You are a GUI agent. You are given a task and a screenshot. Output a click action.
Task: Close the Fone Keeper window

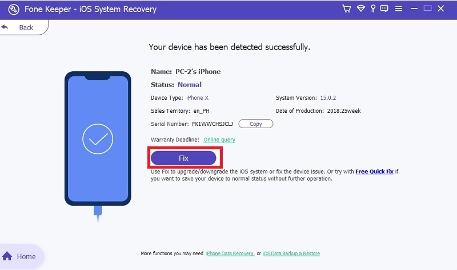[440, 9]
